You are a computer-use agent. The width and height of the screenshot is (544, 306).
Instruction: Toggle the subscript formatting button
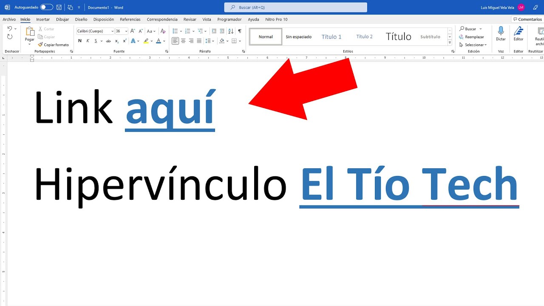coord(116,41)
